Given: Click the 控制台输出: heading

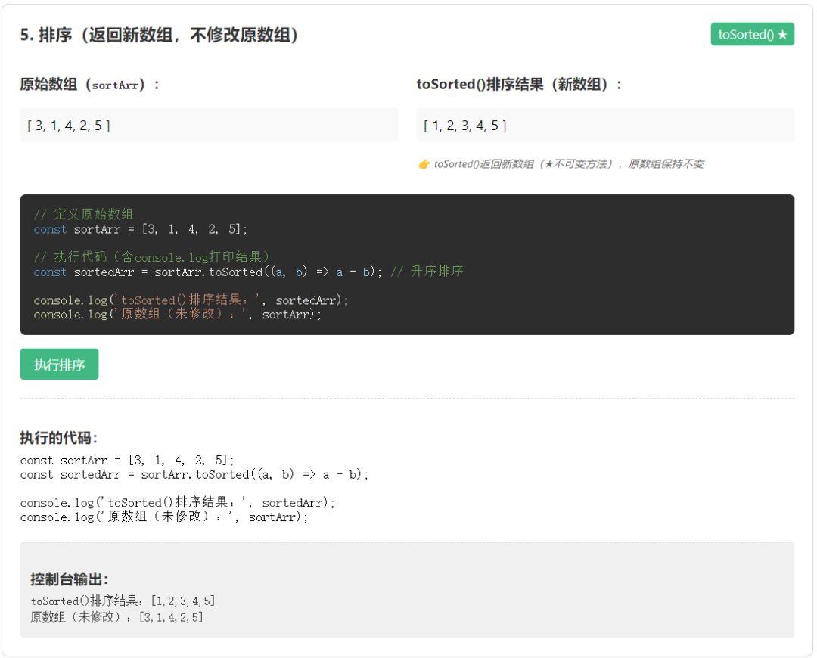Looking at the screenshot, I should point(70,579).
